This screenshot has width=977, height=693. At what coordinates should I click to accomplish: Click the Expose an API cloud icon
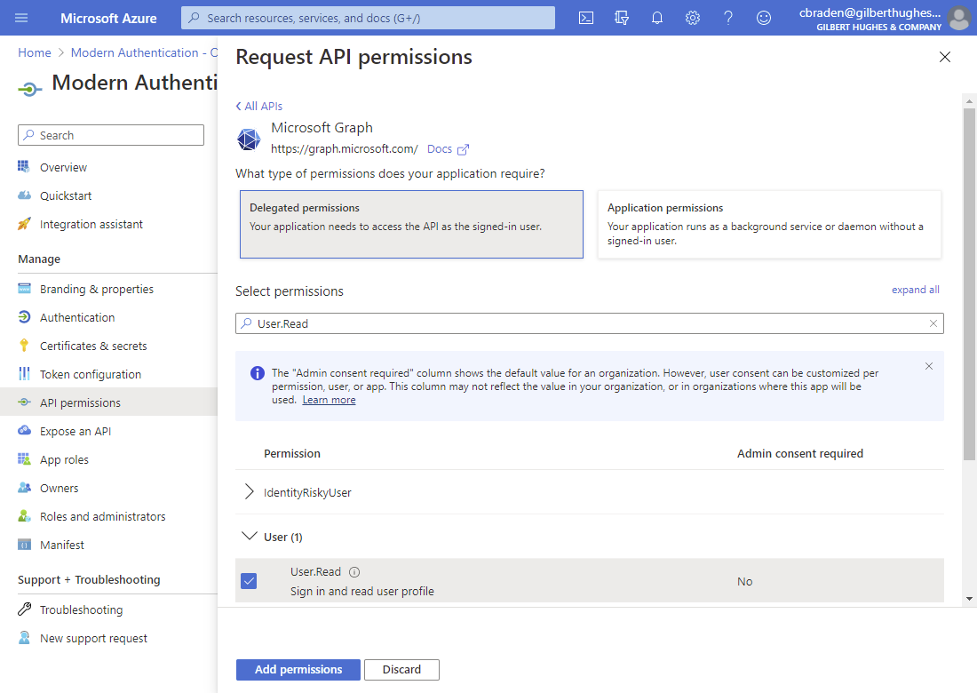click(24, 431)
